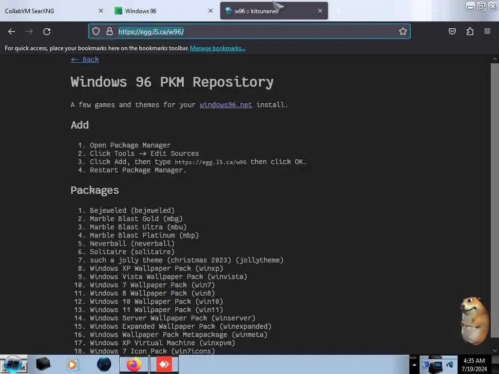Close the w96 :: kitsunenet tab
499x374 pixels.
click(x=320, y=11)
